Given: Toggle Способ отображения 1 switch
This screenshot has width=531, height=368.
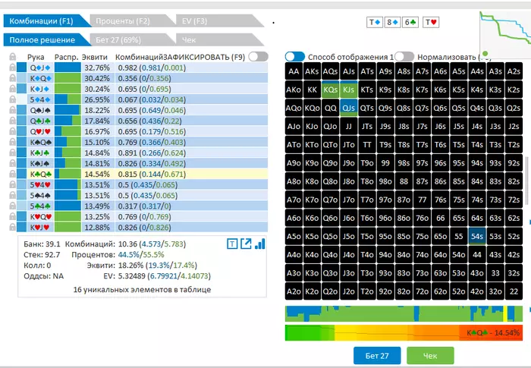Looking at the screenshot, I should pos(294,57).
